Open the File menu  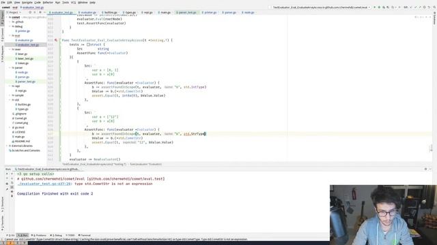(x=3, y=3)
